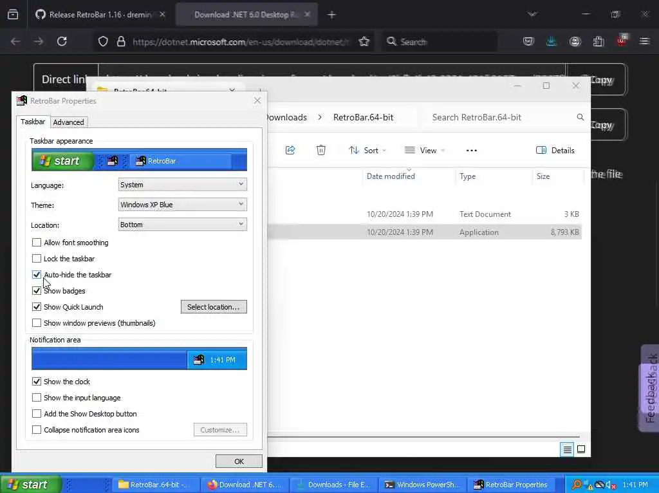Click Firefox Search box
Viewport: 659px width, 493px height.
(x=440, y=42)
